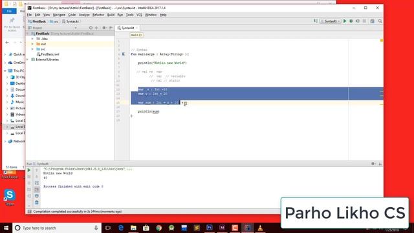Click the Stop button in the main toolbar
Viewport: 414px width, 233px height.
364,21
